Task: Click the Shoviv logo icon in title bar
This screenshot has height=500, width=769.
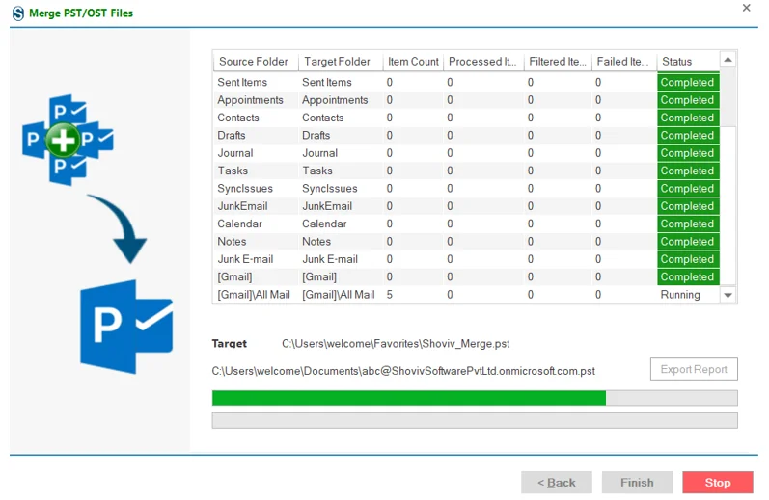Action: 18,13
